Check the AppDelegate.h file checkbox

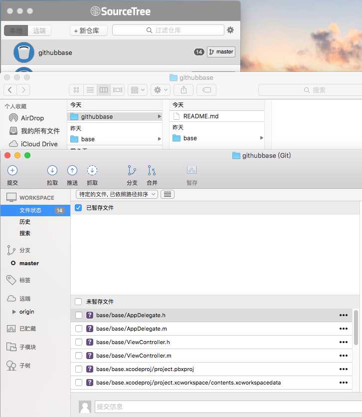point(79,315)
